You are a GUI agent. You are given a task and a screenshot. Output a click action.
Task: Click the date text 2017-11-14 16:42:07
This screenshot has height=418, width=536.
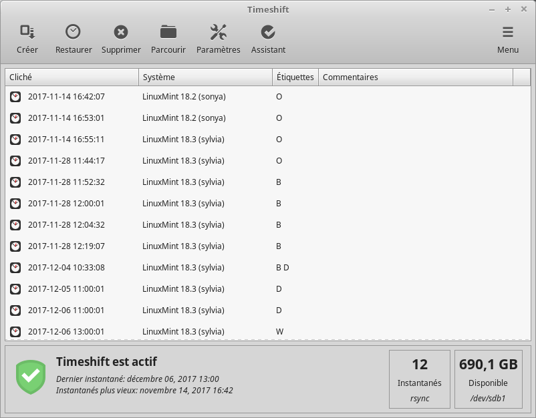pos(66,97)
